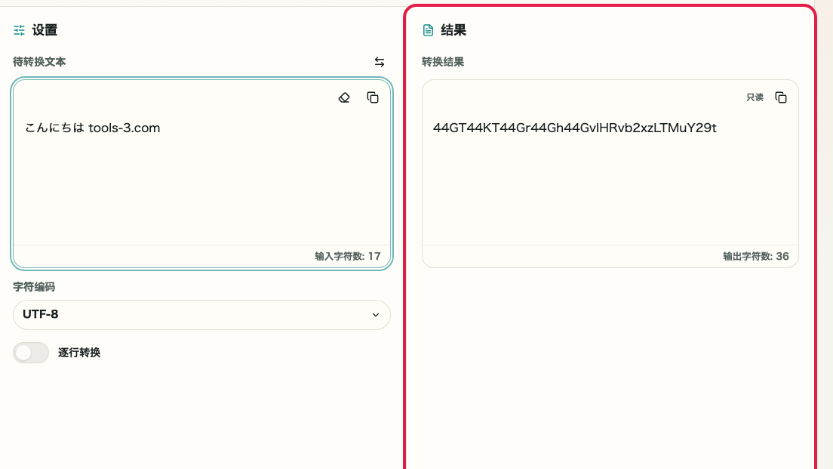The width and height of the screenshot is (833, 469).
Task: Click the swap direction arrows icon
Action: [x=380, y=62]
